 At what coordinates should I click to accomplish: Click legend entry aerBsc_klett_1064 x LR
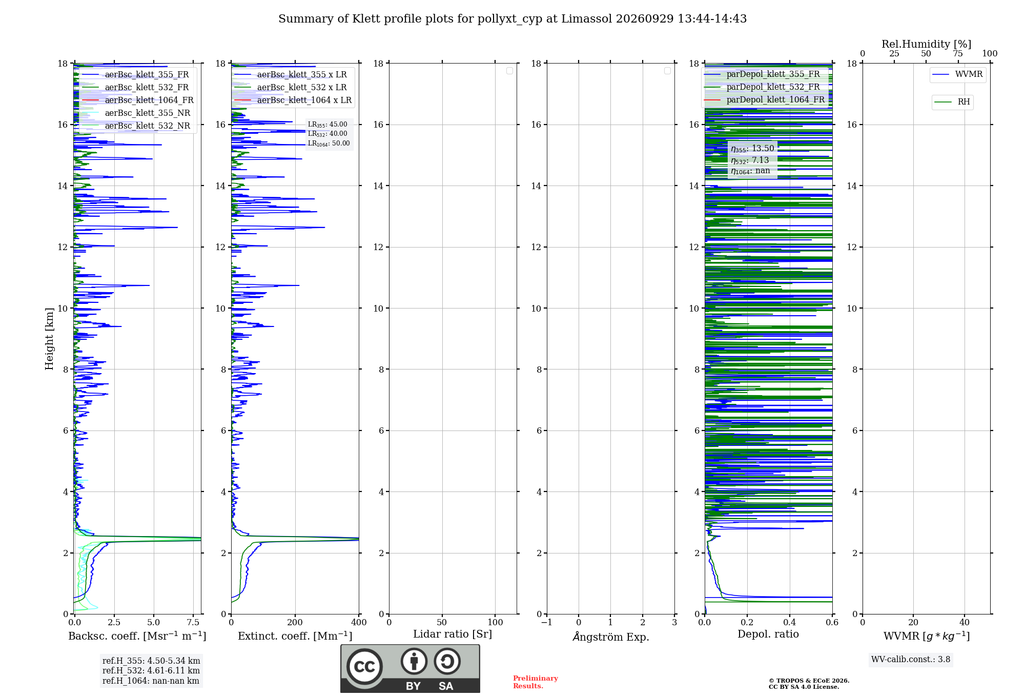pyautogui.click(x=293, y=100)
